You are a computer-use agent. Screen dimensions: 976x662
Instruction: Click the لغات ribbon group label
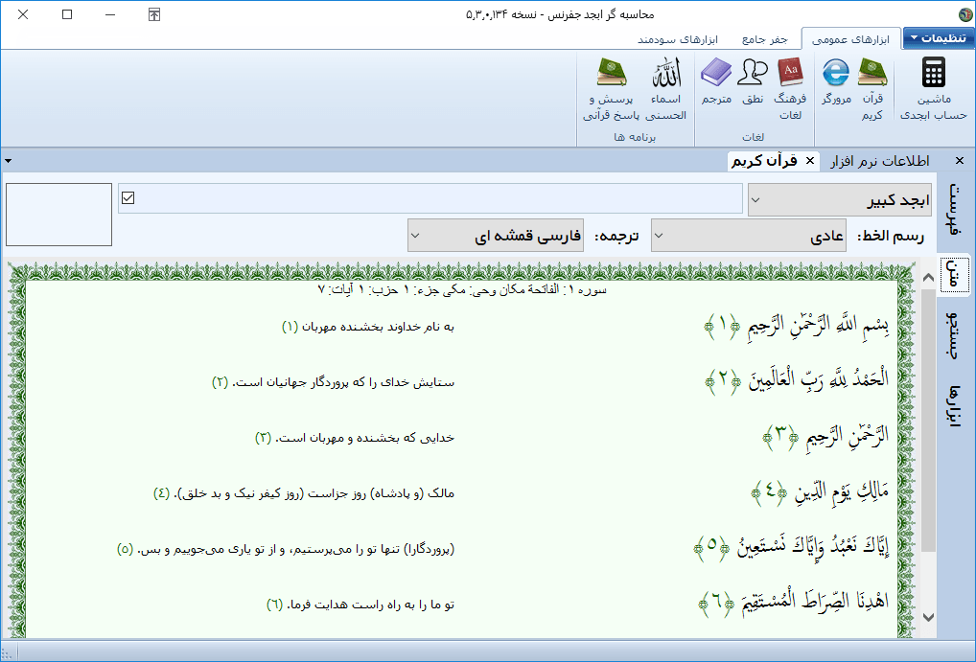click(754, 137)
